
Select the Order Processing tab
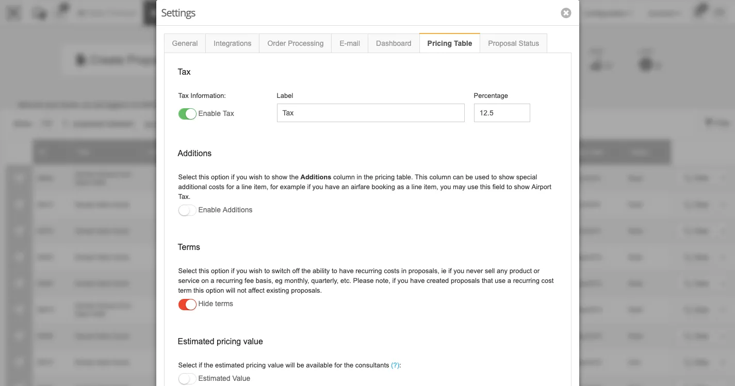[295, 43]
